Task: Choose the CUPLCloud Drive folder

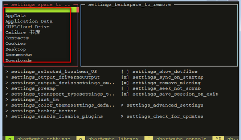Action: (27, 27)
